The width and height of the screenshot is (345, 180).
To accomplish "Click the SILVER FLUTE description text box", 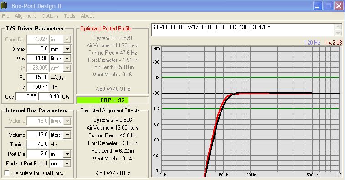I will 243,30.
